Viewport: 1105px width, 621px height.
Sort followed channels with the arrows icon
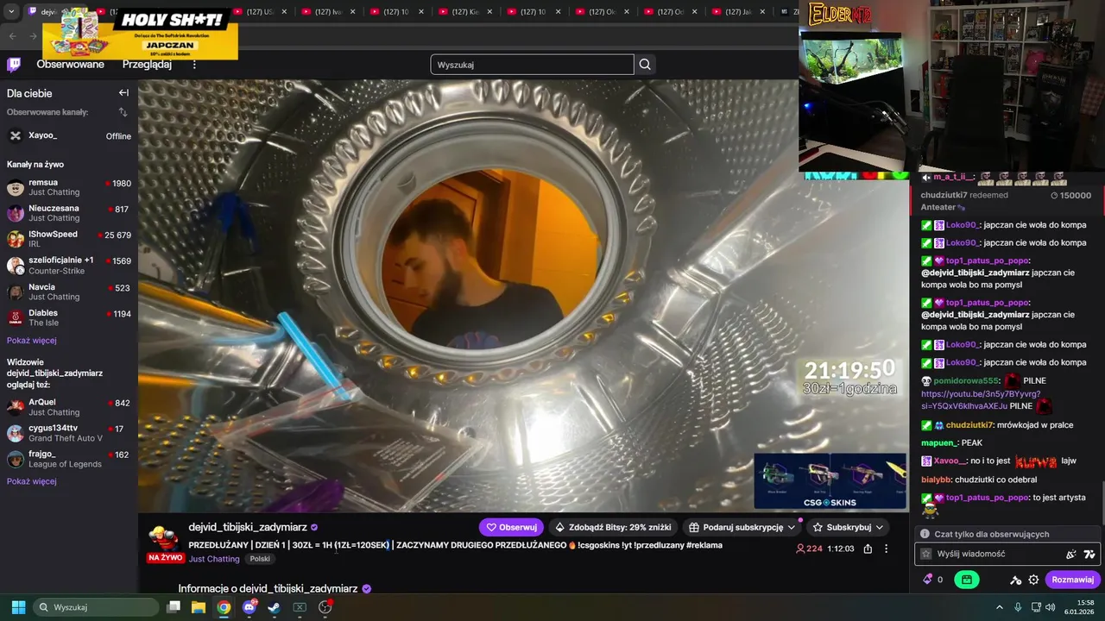pos(123,112)
